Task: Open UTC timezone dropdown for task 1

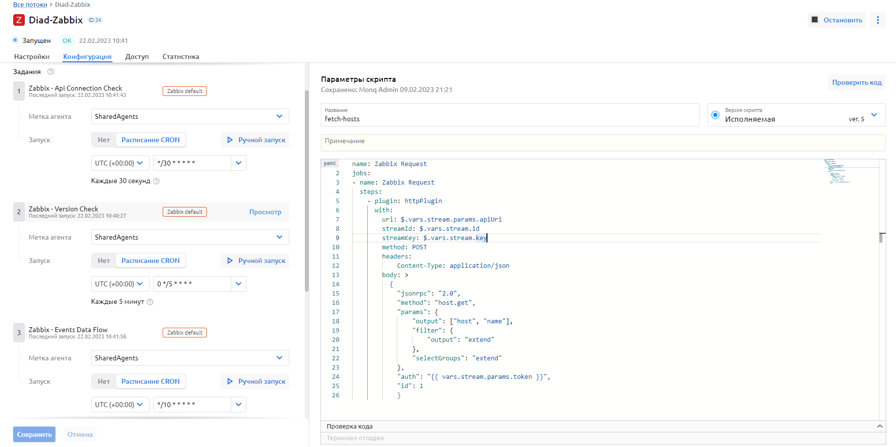Action: [120, 163]
